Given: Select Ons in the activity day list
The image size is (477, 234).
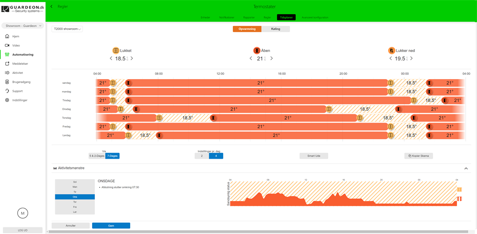Looking at the screenshot, I should [x=75, y=197].
